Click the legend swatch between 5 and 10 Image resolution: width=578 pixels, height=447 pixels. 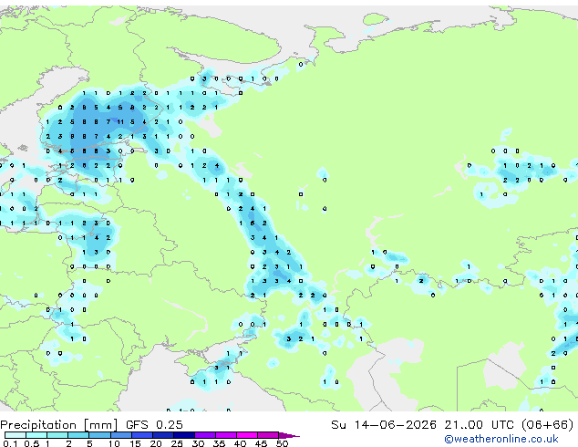99,435
